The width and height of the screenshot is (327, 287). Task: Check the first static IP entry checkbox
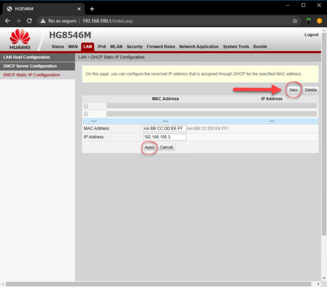tap(86, 106)
